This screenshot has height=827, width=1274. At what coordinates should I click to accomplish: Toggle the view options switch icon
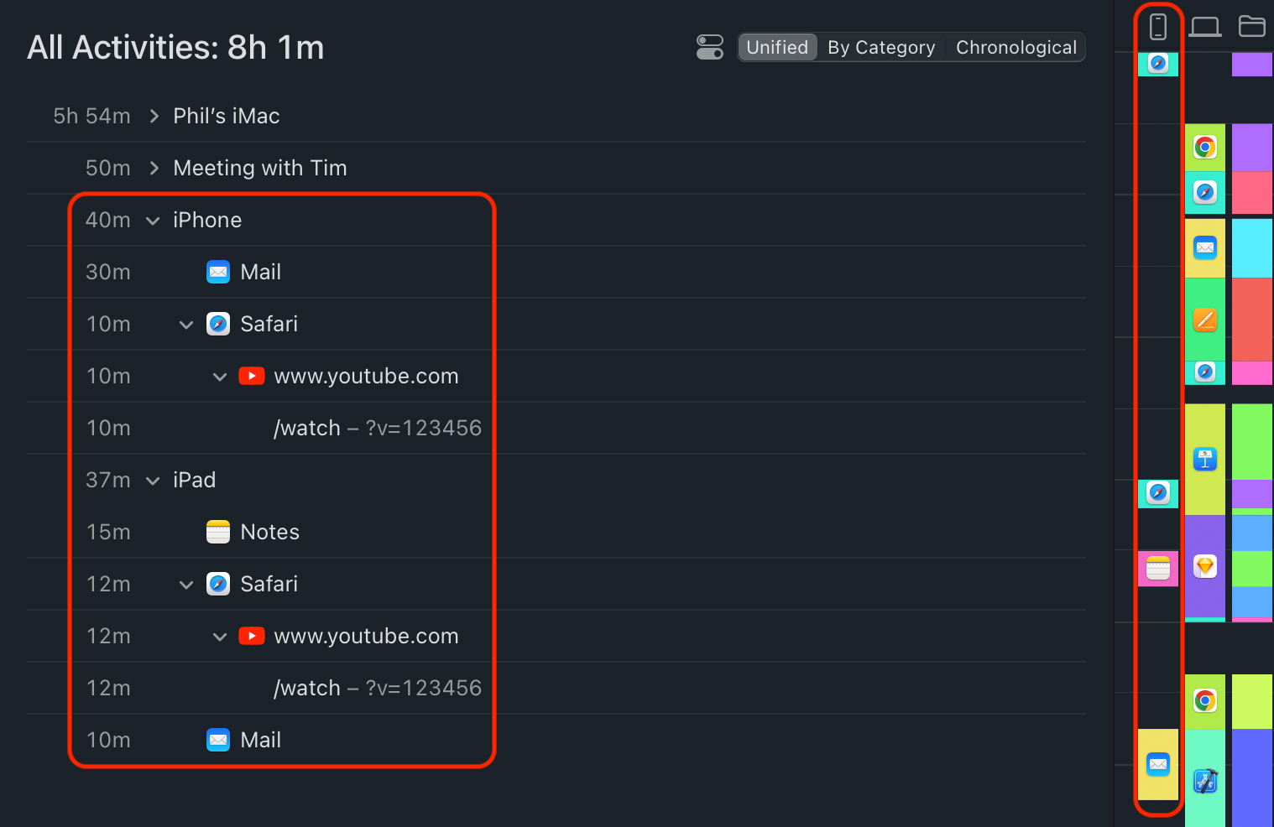click(710, 47)
